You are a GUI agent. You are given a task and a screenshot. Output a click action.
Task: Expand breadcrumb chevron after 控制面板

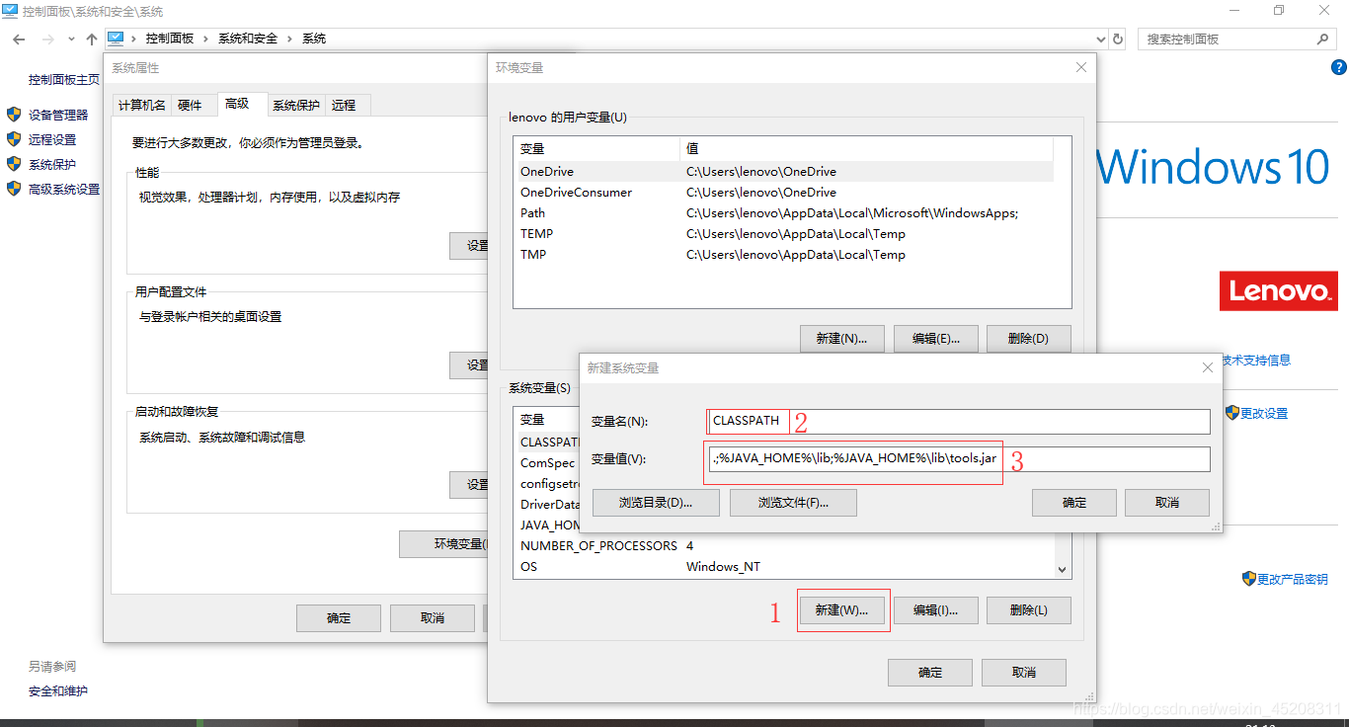(206, 39)
